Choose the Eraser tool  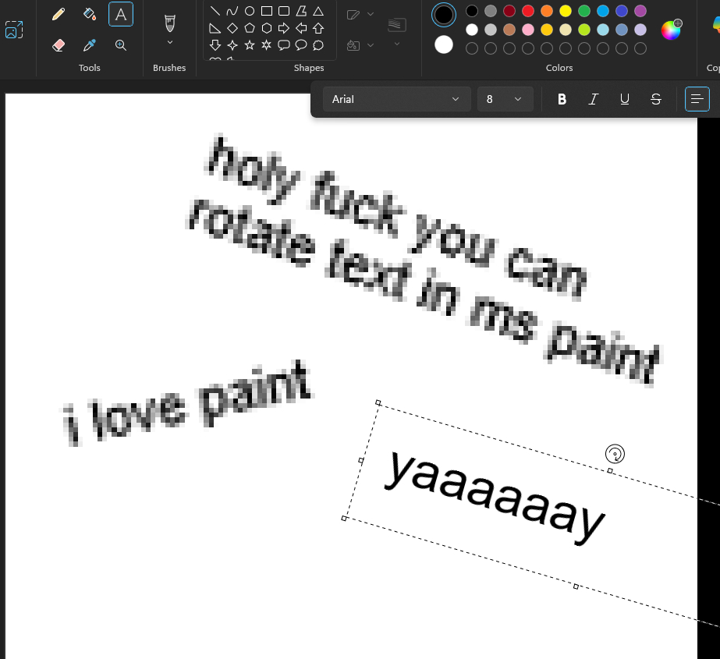point(58,45)
